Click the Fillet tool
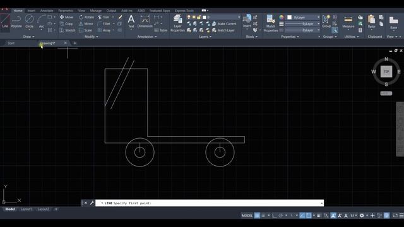Screen dimensions: 404x227 104,24
